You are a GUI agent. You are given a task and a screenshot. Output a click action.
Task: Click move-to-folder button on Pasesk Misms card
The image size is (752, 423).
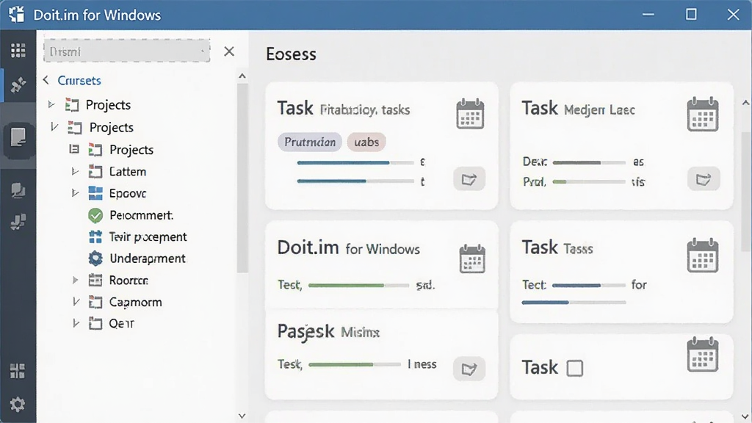469,369
